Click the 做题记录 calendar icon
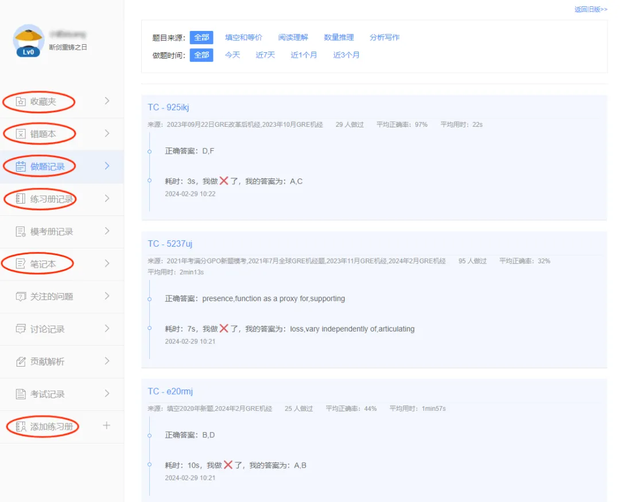 (21, 167)
